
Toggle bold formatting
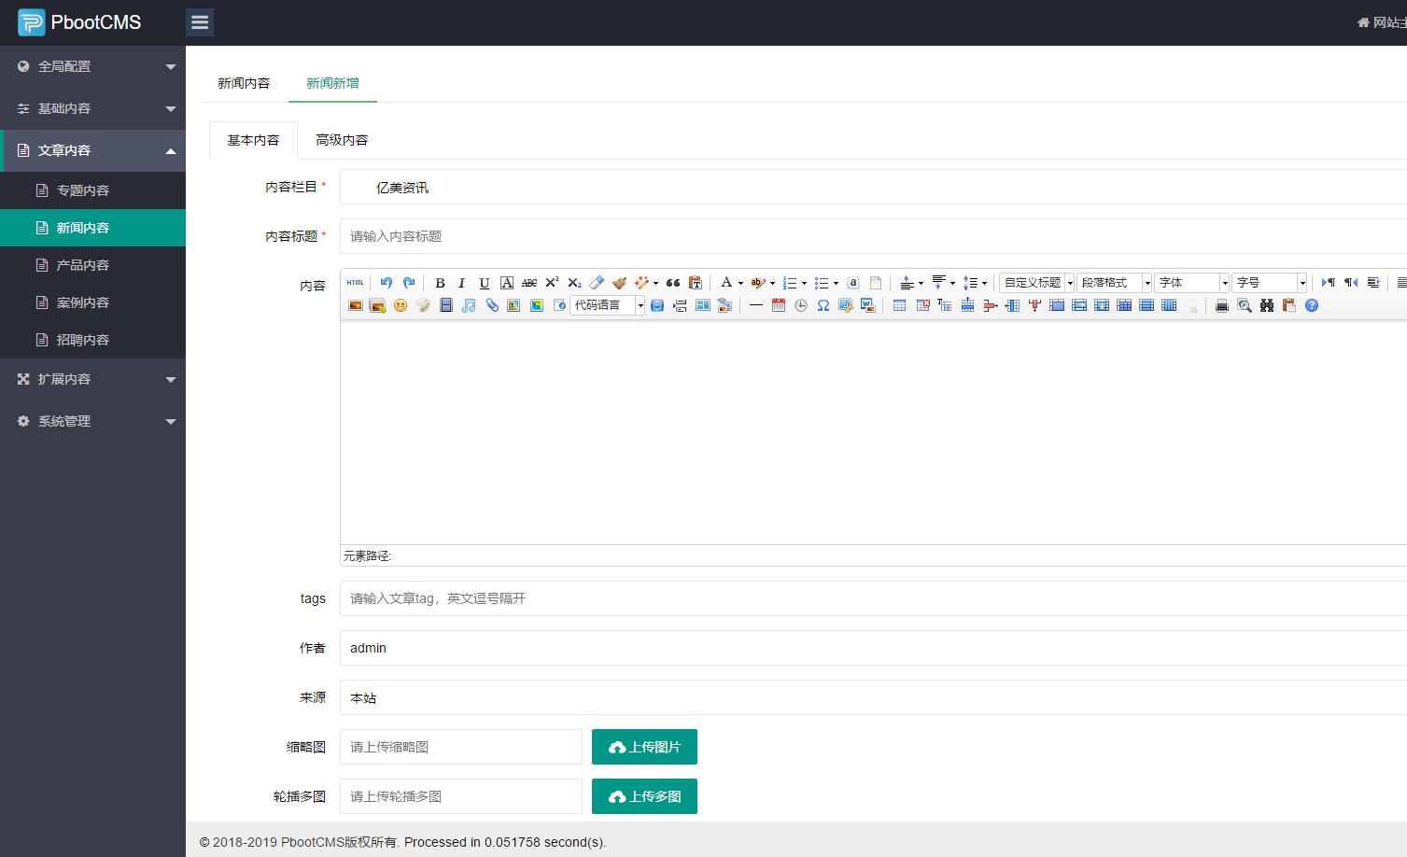pos(440,283)
